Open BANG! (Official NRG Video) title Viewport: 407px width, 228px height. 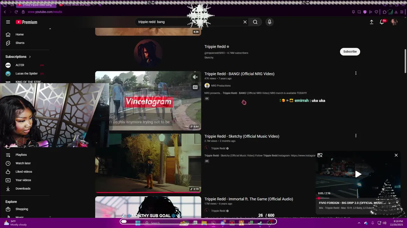click(239, 74)
